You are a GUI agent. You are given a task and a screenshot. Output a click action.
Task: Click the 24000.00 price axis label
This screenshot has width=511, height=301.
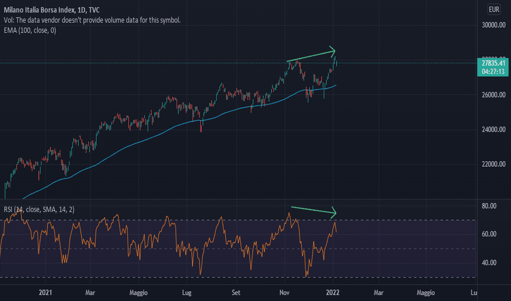[x=493, y=130]
